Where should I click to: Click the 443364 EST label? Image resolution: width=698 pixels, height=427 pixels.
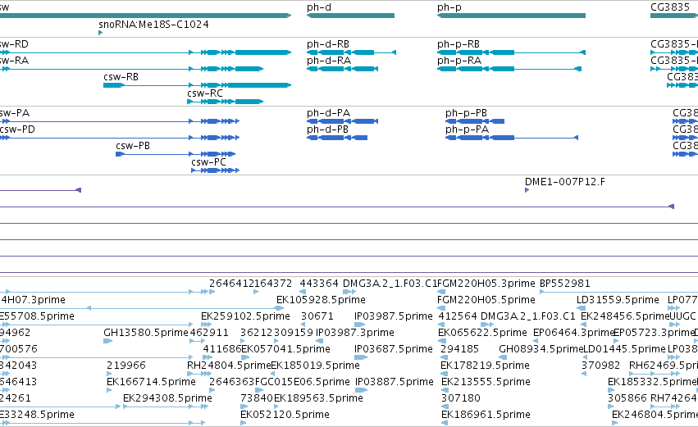(x=319, y=284)
